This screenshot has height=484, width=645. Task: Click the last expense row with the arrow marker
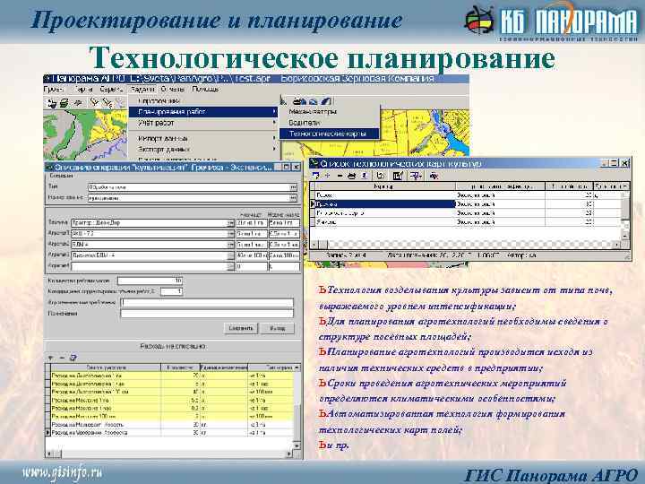pos(172,433)
